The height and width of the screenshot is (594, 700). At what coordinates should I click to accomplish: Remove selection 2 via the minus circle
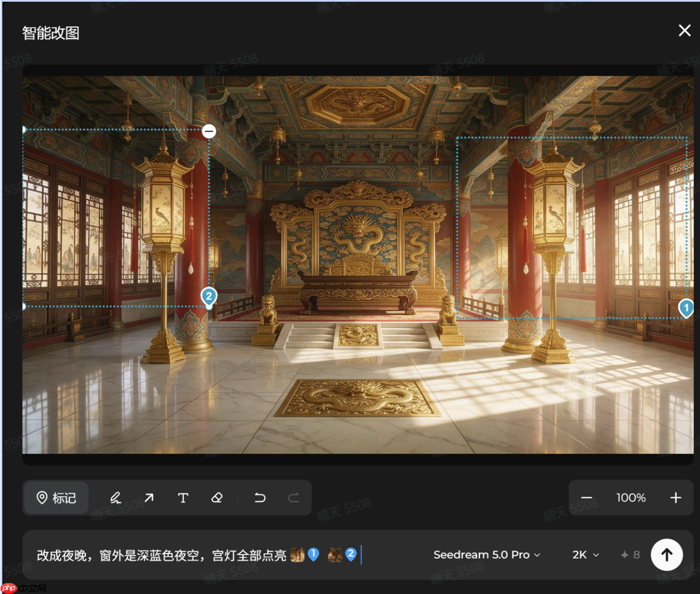(209, 132)
